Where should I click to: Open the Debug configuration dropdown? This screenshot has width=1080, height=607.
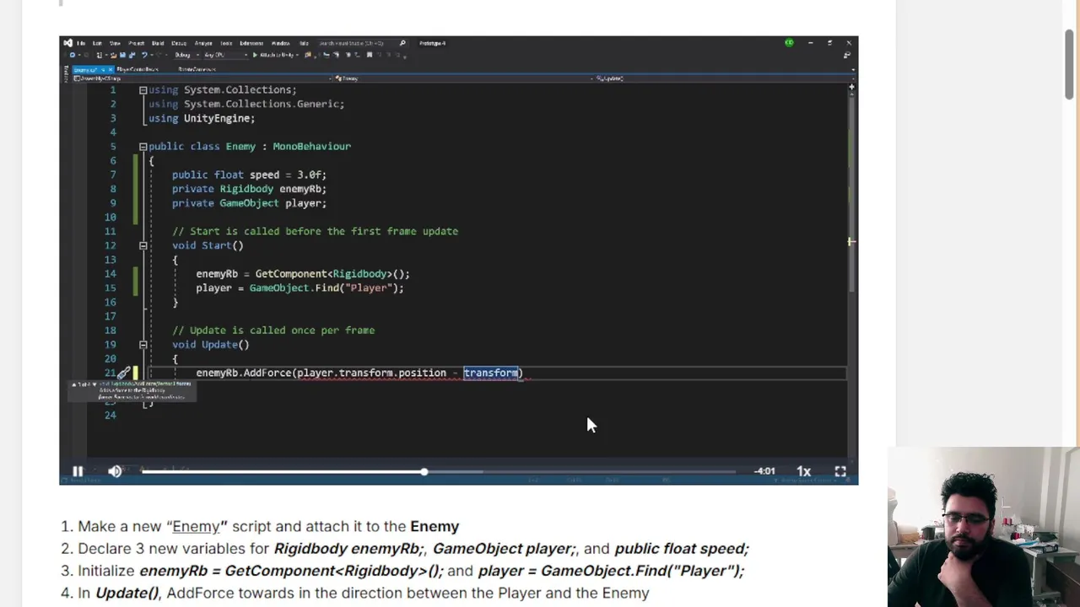[189, 55]
